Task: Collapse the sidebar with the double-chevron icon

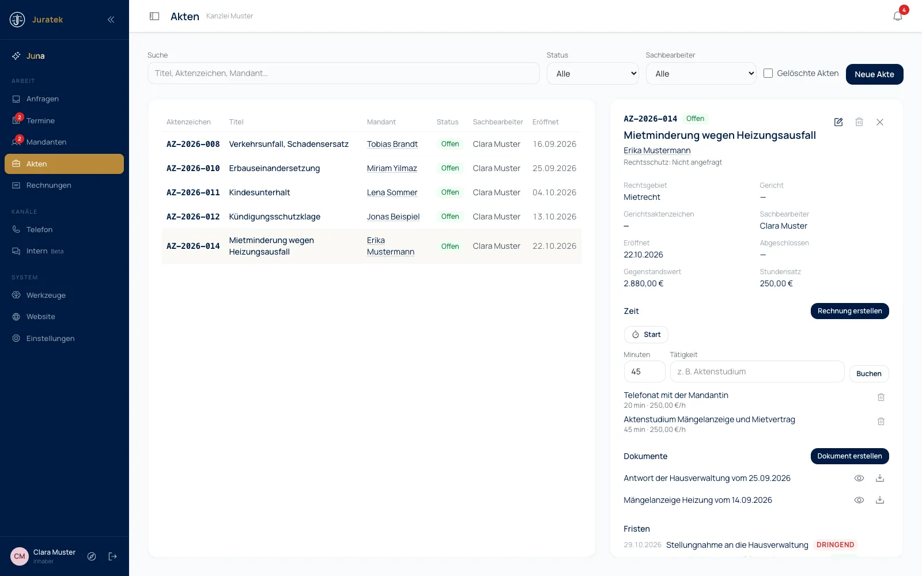Action: pos(111,20)
